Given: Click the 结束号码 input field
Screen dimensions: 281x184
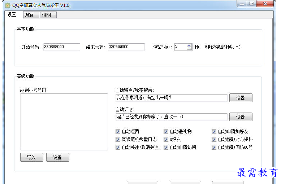Looking at the screenshot, I should coord(126,47).
